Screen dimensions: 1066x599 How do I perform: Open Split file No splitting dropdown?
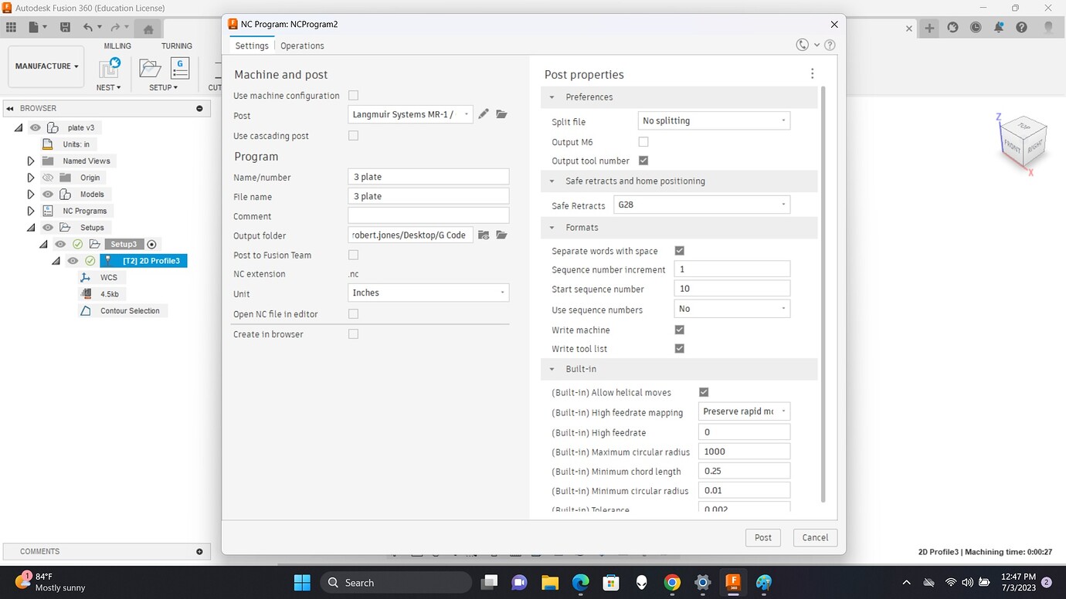pos(714,120)
